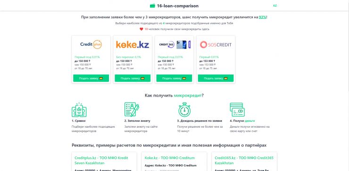The width and height of the screenshot is (349, 171).
Task: Click the green wallet logo icon
Action: [152, 6]
